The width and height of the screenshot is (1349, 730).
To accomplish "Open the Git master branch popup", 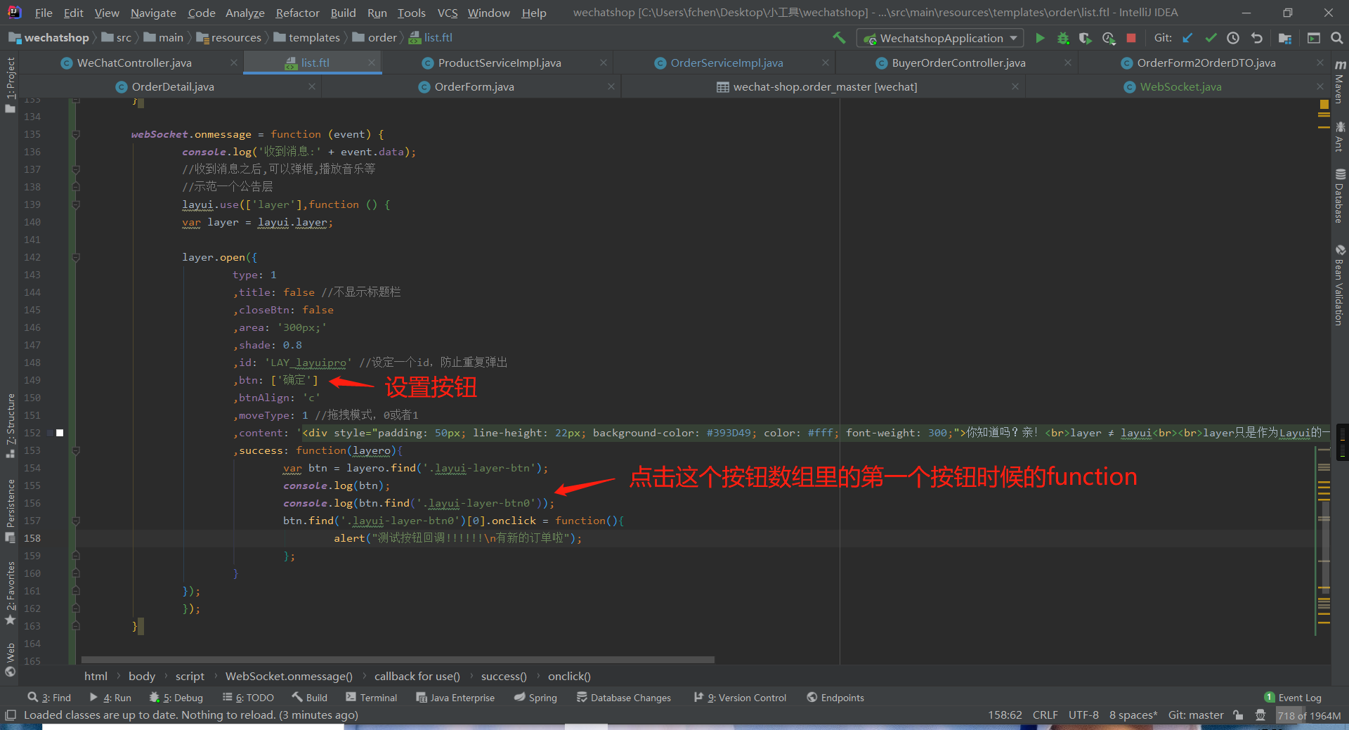I will click(x=1195, y=715).
